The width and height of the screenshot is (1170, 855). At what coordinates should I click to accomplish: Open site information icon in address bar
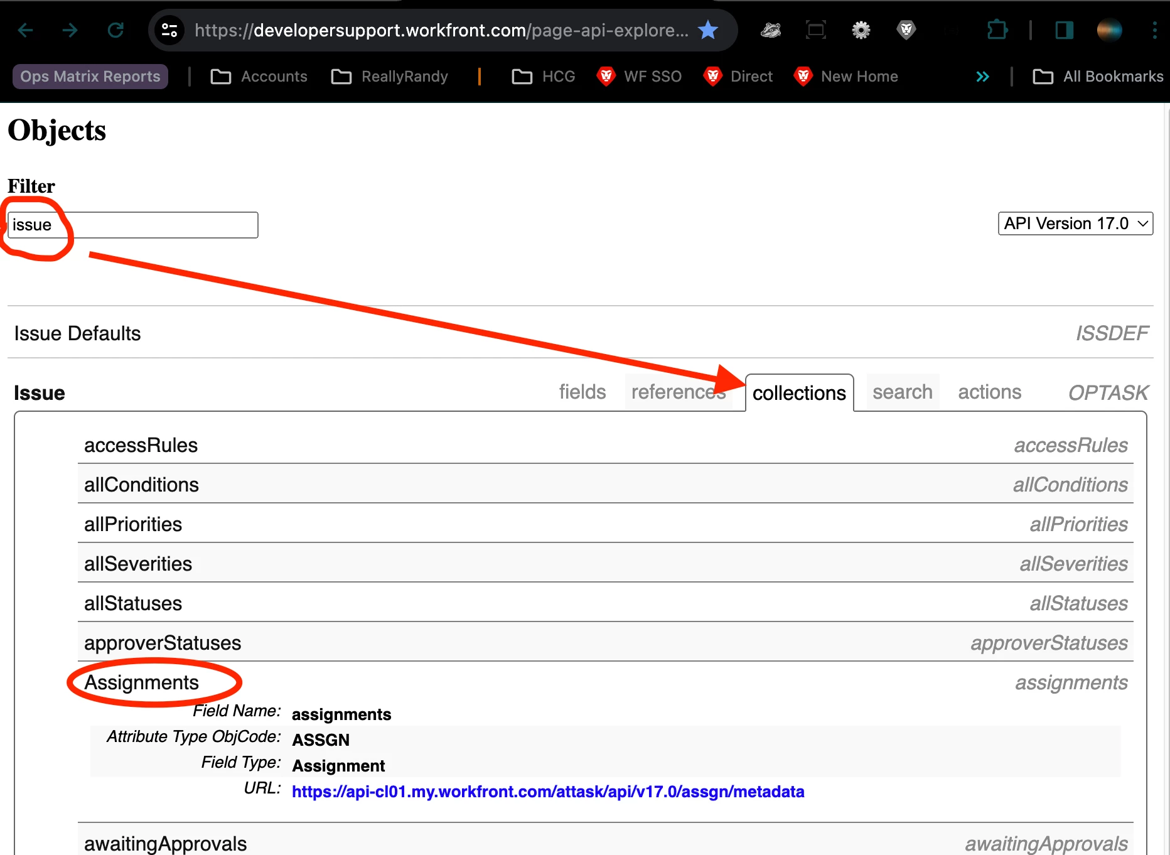pyautogui.click(x=169, y=30)
